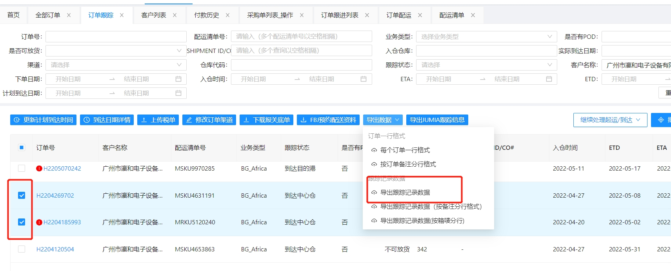Open the 业务类型 dropdown

pyautogui.click(x=486, y=37)
